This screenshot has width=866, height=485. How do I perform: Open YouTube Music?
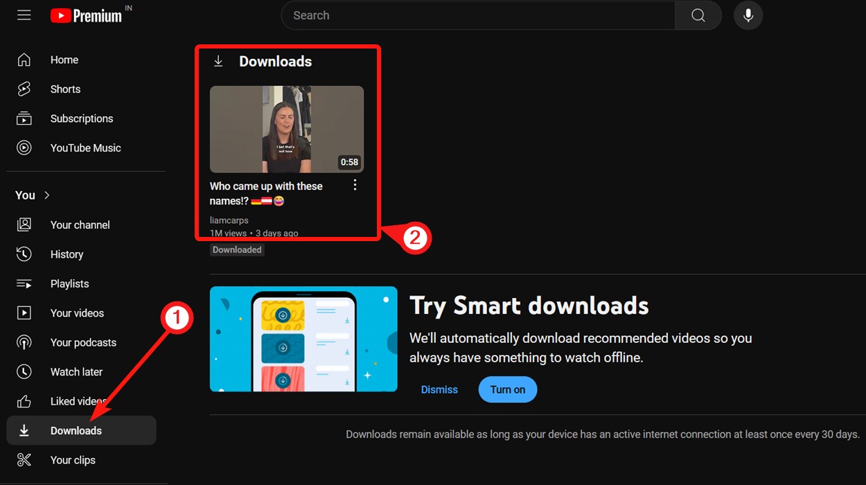(x=85, y=148)
